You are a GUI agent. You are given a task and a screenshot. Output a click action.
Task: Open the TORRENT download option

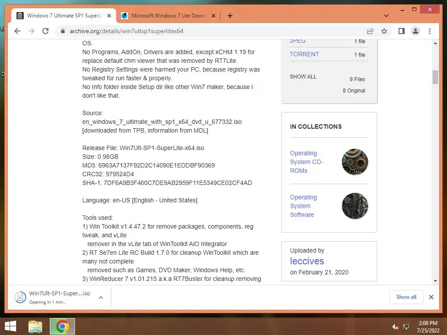point(304,54)
